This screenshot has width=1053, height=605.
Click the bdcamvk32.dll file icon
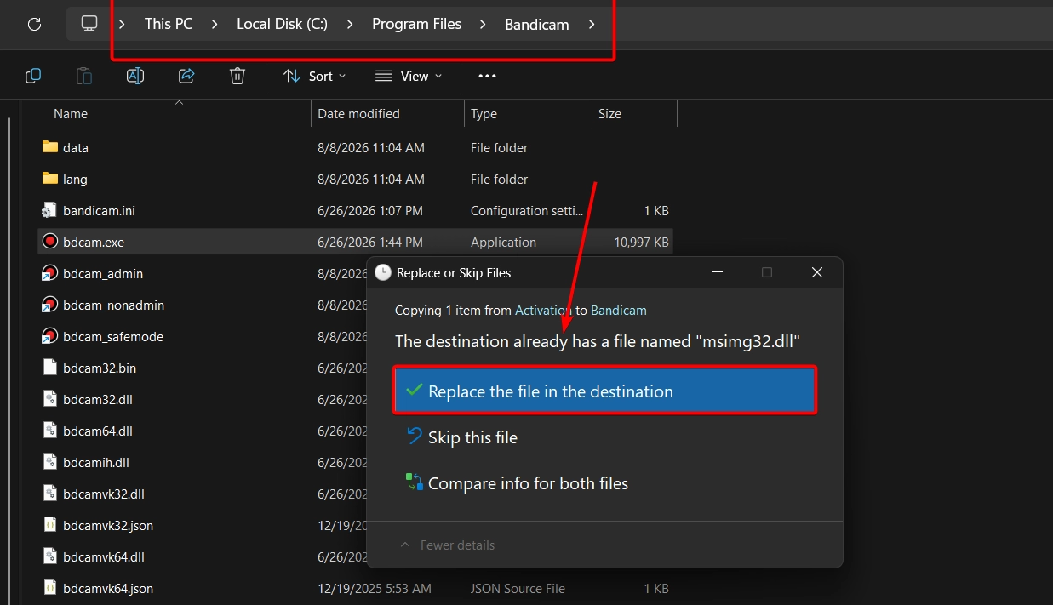49,494
